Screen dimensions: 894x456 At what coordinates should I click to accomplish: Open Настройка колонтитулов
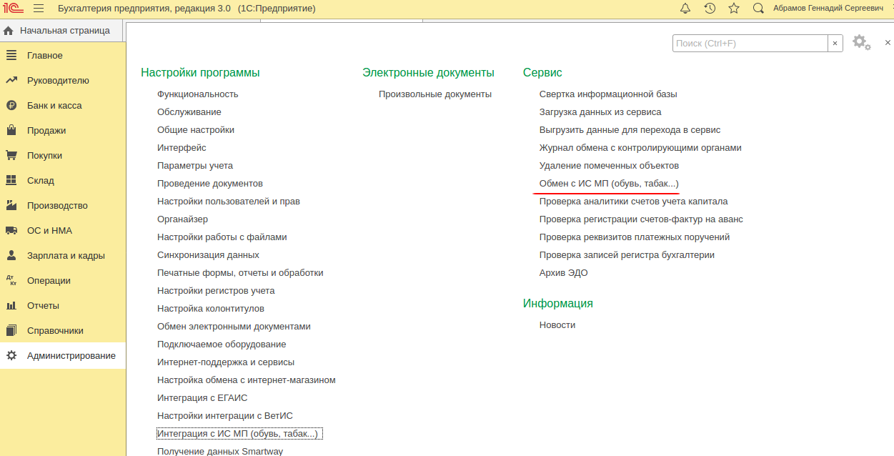point(211,308)
